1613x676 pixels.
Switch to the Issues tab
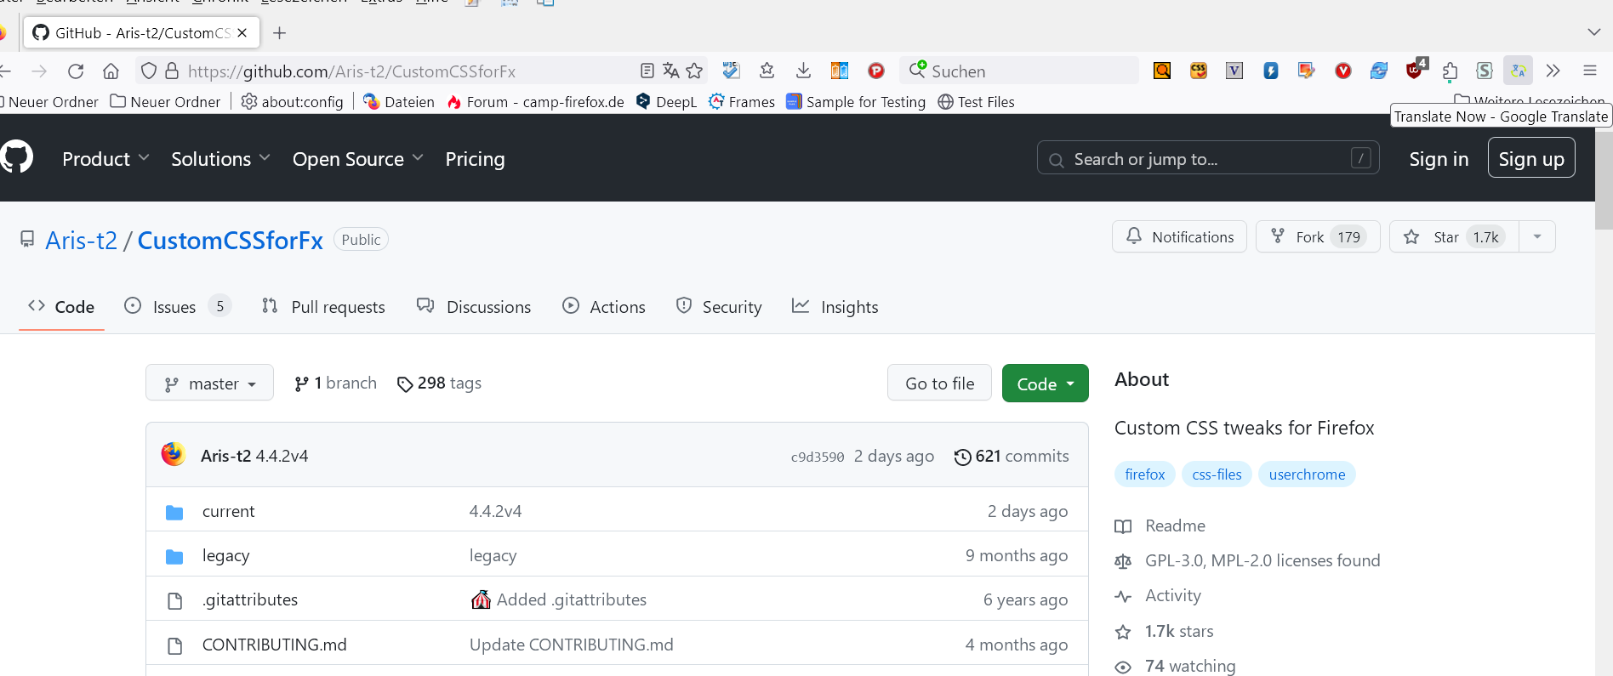coord(174,307)
